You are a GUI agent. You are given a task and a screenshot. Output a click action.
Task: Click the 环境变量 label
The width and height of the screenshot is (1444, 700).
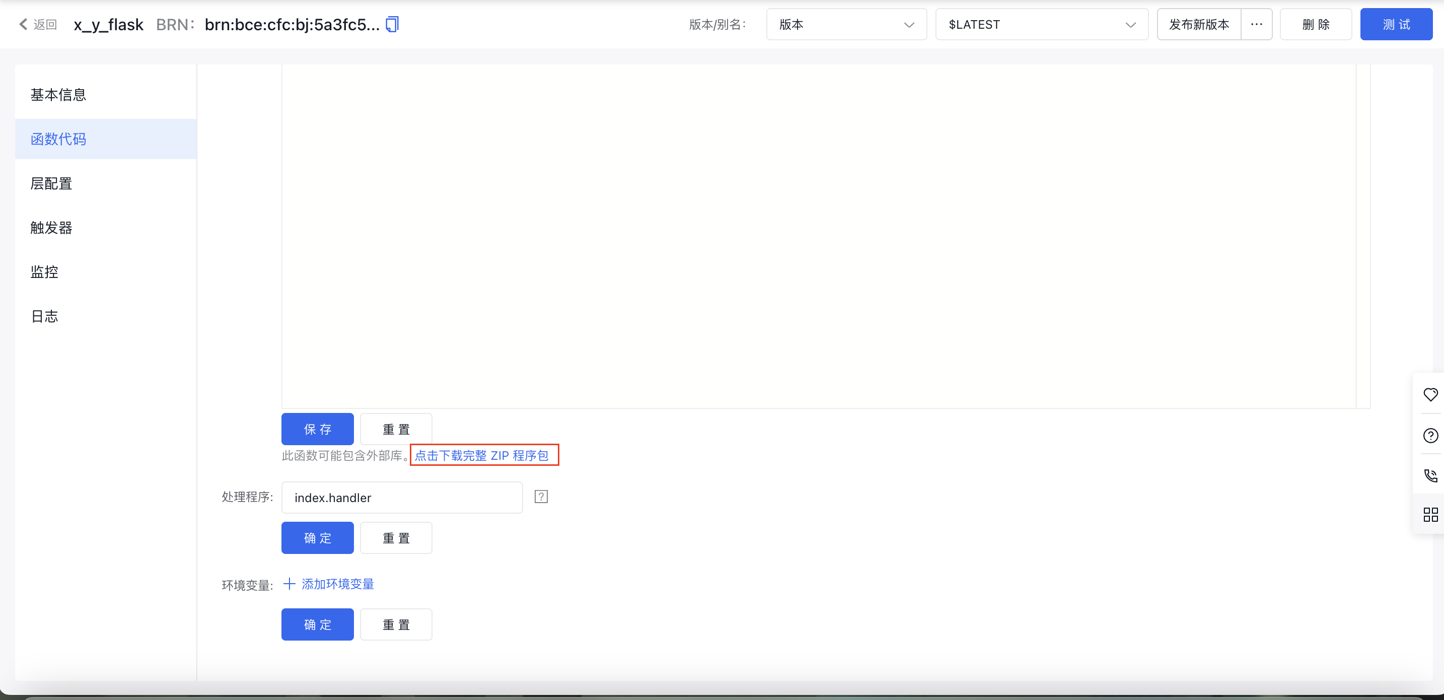point(247,585)
